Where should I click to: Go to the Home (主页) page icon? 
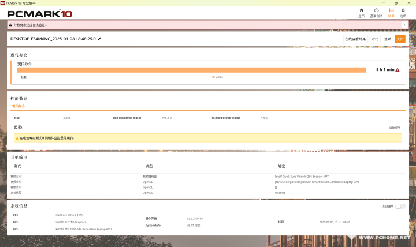(361, 10)
